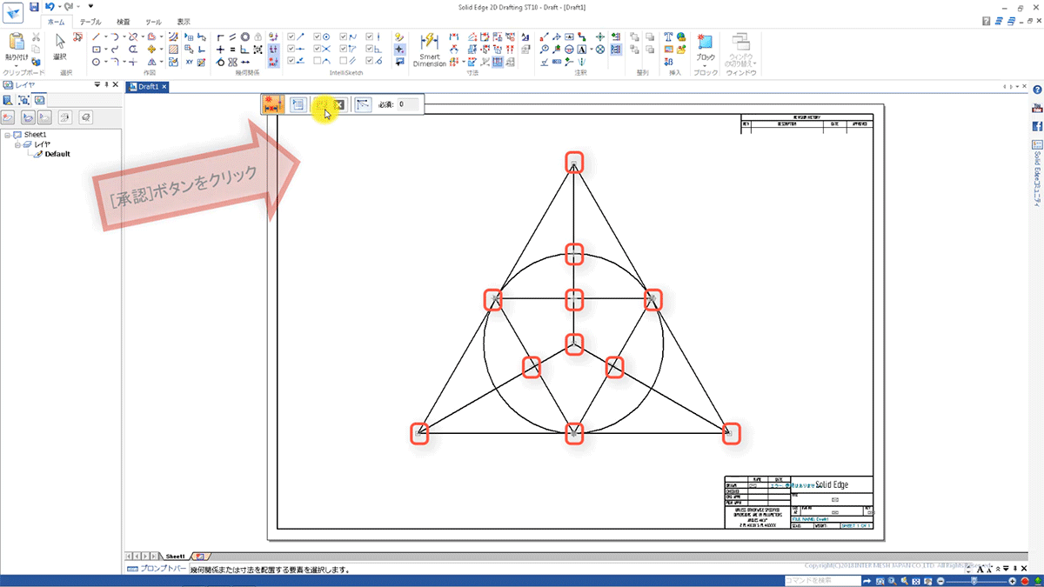Click the Smart Dimension tool

[x=429, y=49]
